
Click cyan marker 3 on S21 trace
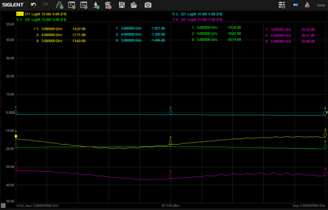(325, 113)
